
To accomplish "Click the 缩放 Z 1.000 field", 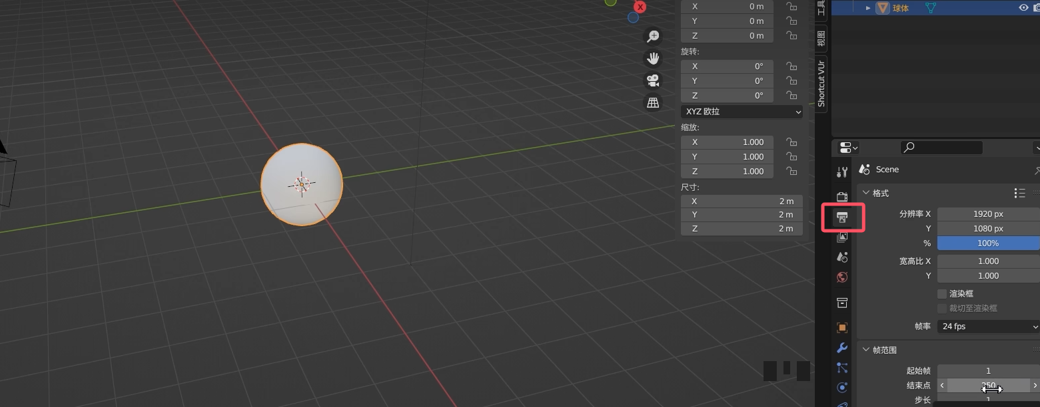I will click(x=727, y=172).
